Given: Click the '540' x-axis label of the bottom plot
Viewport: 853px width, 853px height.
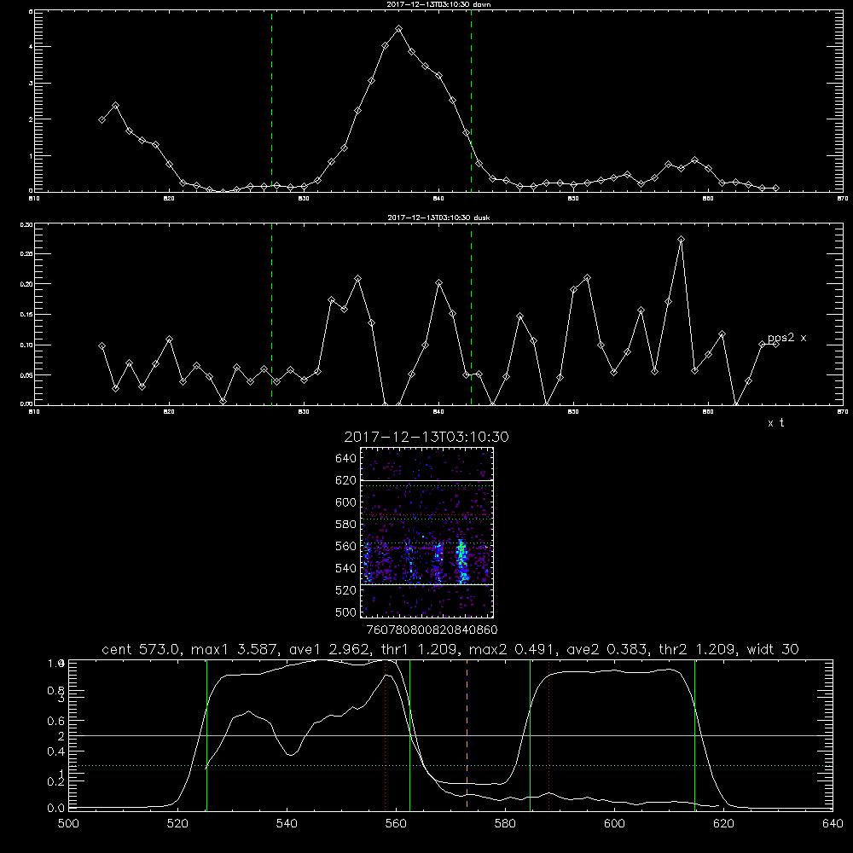Looking at the screenshot, I should tap(287, 824).
